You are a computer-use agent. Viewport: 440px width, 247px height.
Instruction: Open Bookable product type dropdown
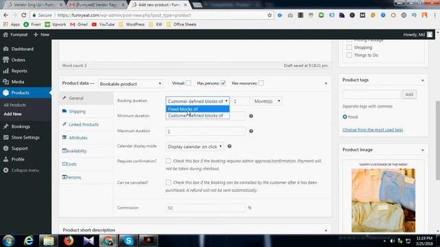click(x=131, y=84)
